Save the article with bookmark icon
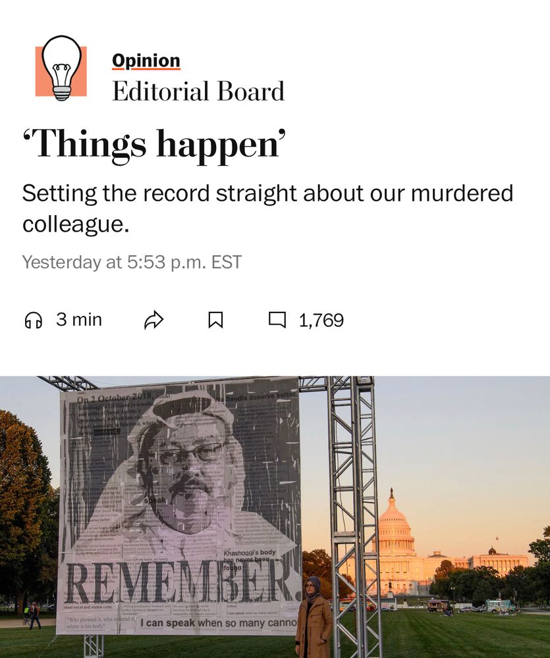Screen dimensions: 550x658 click(215, 320)
